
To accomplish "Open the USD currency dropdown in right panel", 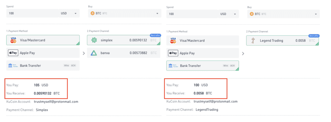I will coord(229,14).
